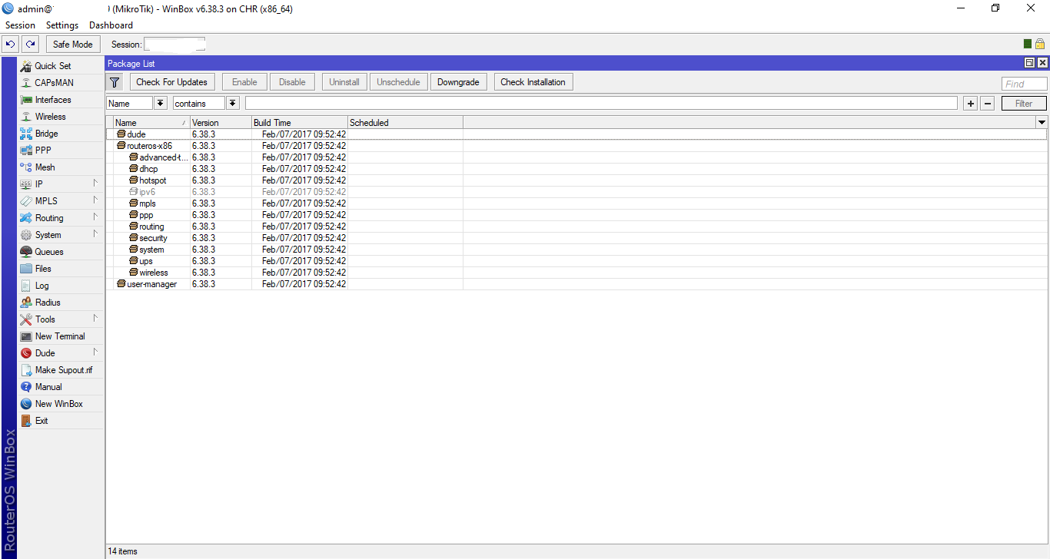The width and height of the screenshot is (1050, 559).
Task: Sort by Build Time column header
Action: [x=300, y=122]
